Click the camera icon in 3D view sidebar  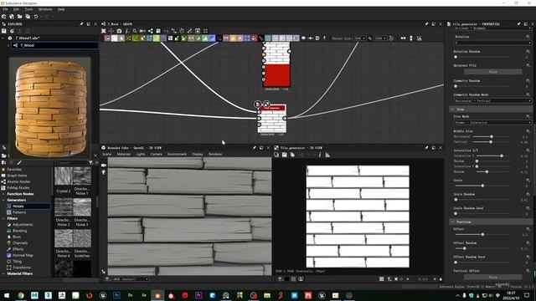104,166
